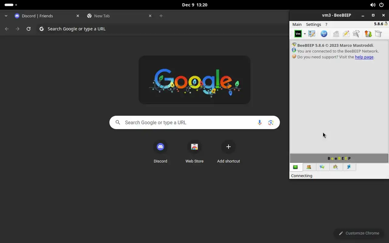Switch to the users tab in BeeBEEP
389x243 pixels.
(x=309, y=167)
